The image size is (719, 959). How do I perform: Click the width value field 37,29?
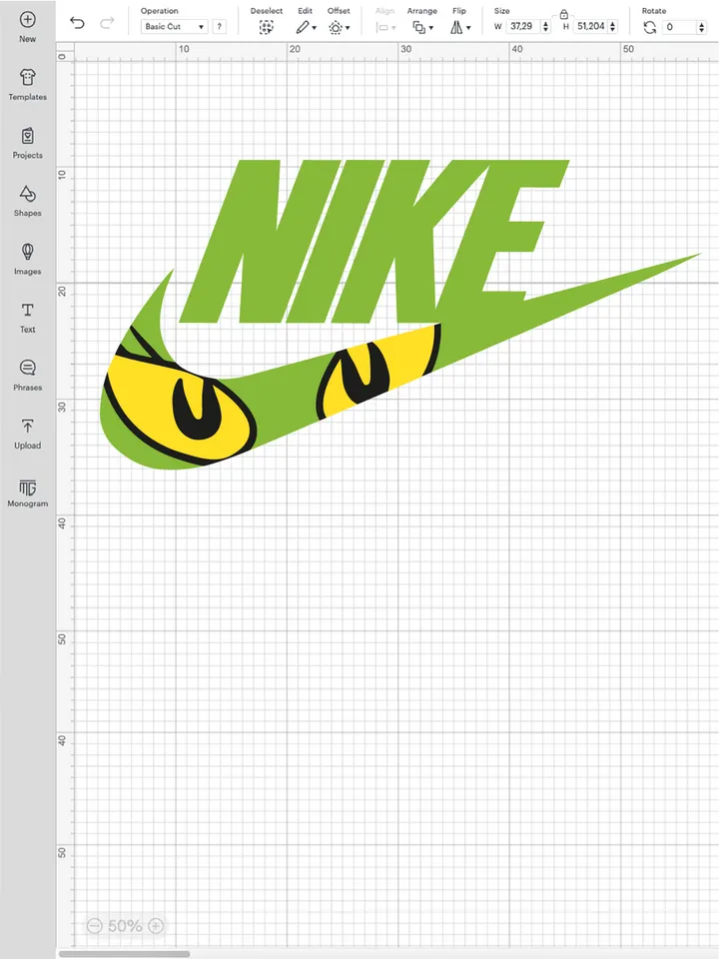tap(523, 26)
